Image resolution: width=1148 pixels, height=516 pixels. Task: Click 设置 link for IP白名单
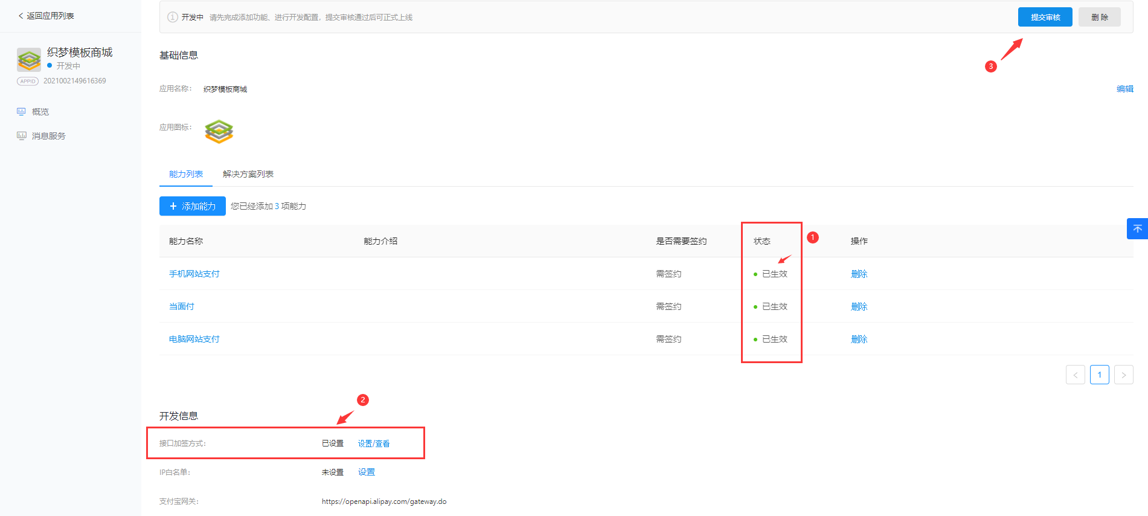tap(366, 472)
